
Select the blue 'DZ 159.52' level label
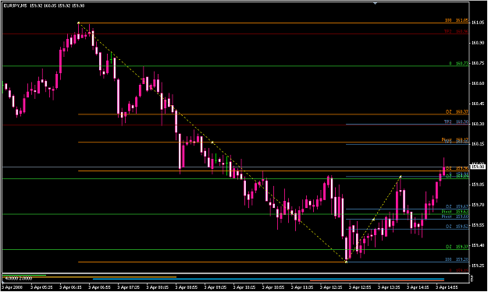pyautogui.click(x=457, y=227)
